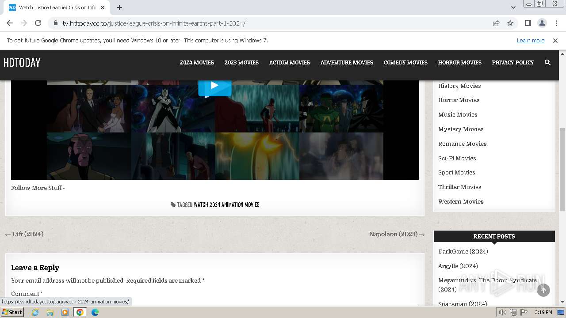Open recent post Spaceman (2024)
Screen dimensions: 566x318
[463, 304]
